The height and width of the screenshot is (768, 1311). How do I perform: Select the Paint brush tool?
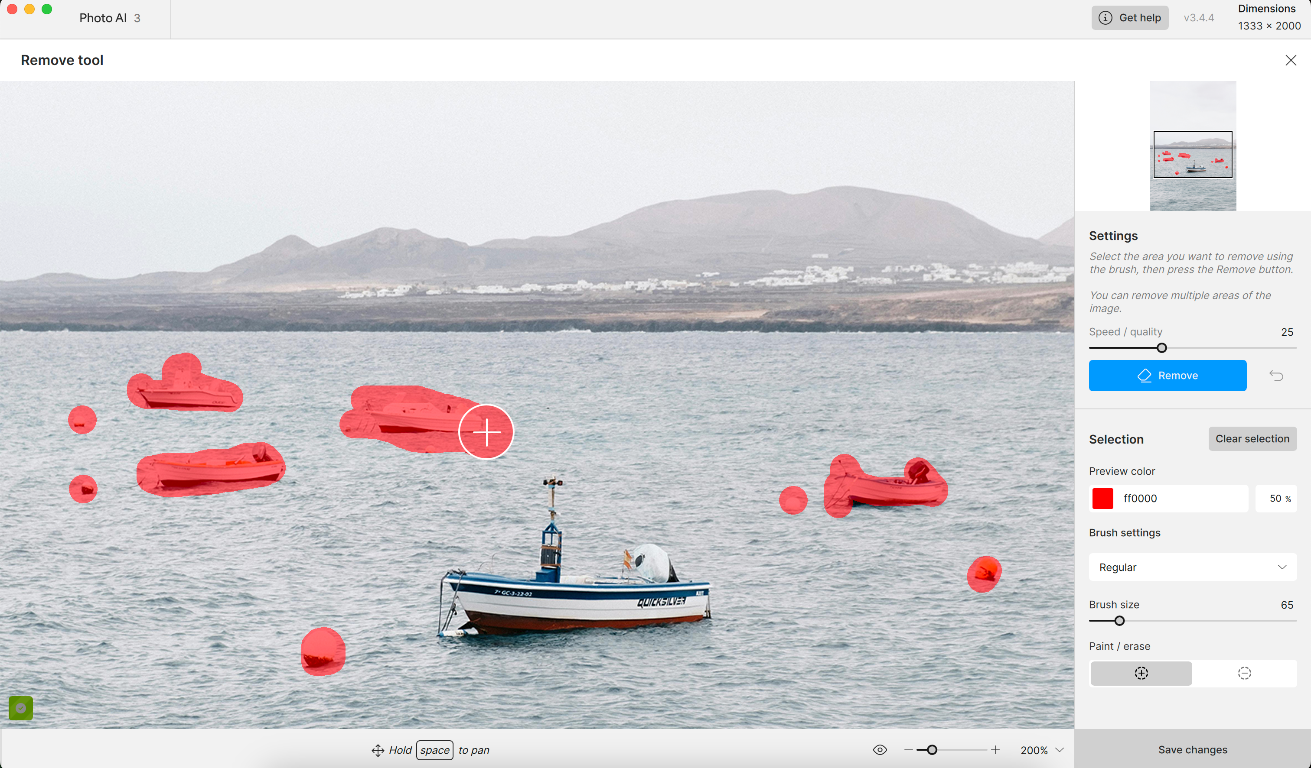1141,673
